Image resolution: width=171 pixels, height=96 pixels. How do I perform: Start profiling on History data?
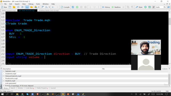[106, 7]
